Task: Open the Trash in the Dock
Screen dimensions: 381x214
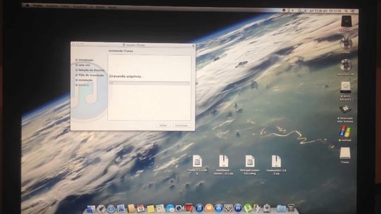Action: click(x=291, y=208)
